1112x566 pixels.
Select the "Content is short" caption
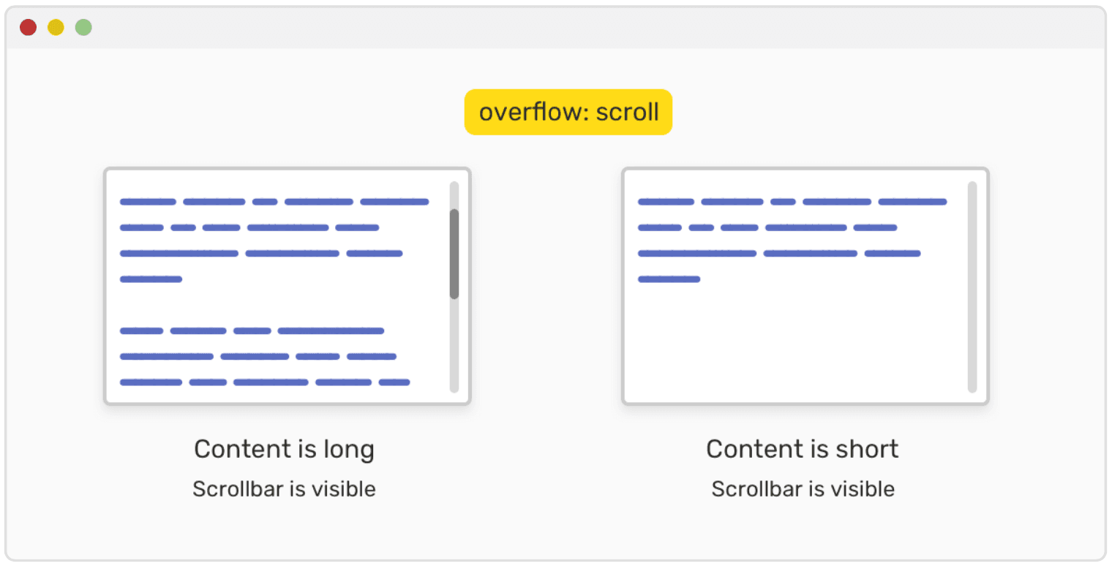(x=802, y=449)
